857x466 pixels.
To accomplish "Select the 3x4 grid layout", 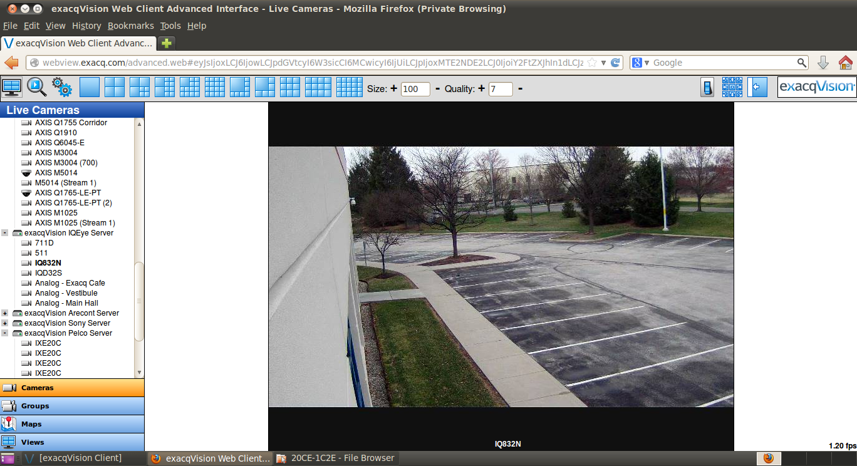I will tap(318, 87).
